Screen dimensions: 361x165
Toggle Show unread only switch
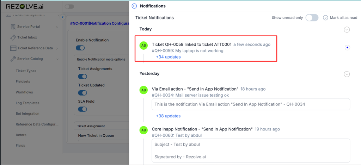click(312, 18)
